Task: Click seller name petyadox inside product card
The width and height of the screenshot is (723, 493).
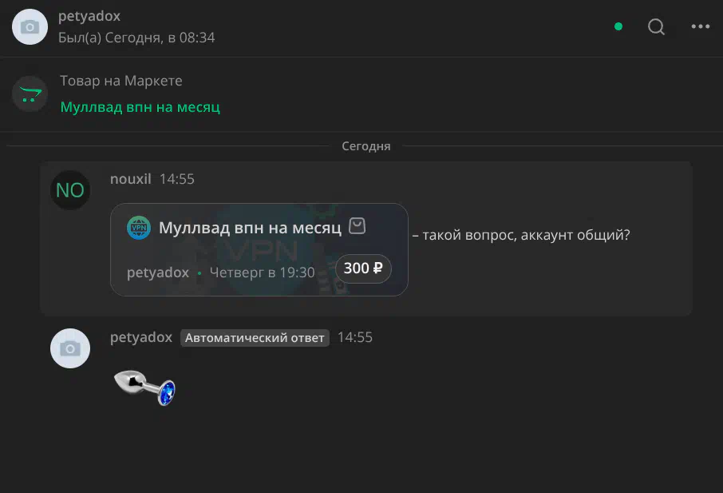Action: (158, 272)
